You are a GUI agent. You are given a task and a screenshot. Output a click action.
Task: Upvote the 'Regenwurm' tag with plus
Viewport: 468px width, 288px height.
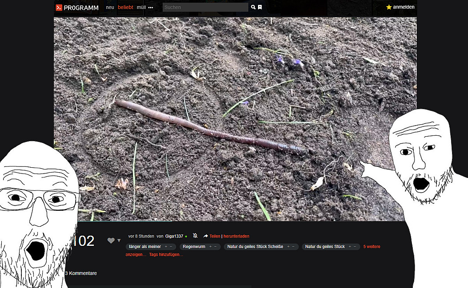tap(210, 246)
